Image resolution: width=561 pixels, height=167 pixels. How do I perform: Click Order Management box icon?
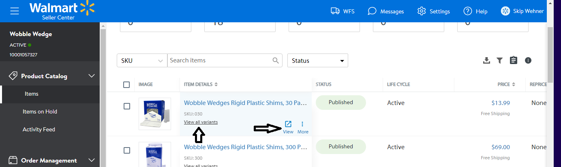[13, 160]
